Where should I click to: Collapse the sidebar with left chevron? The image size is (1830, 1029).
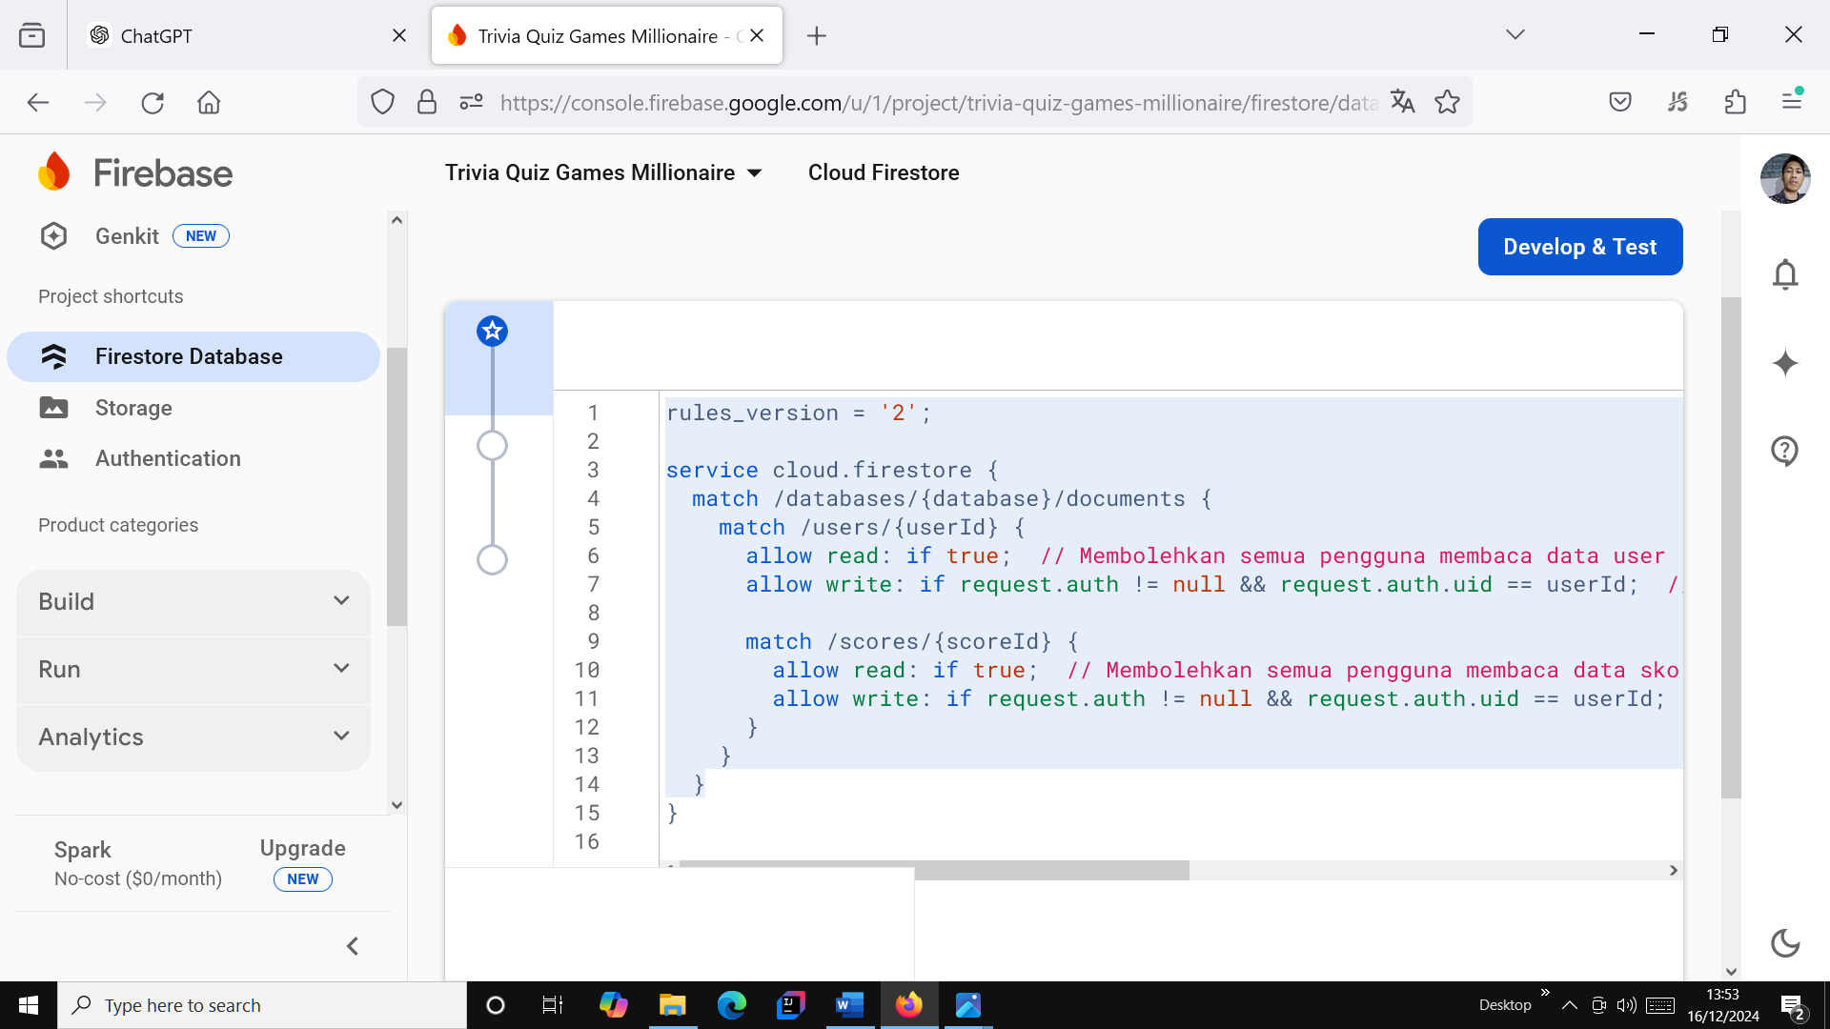click(353, 946)
